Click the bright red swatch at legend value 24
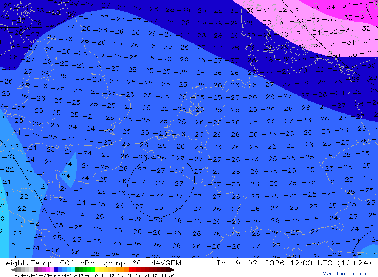The width and height of the screenshot is (378, 277). (130, 269)
